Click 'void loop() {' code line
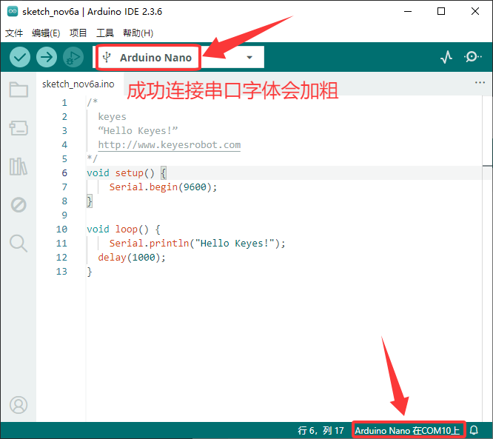This screenshot has height=439, width=493. coord(124,229)
